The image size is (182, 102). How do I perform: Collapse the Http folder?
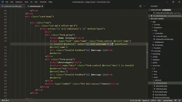165,30
